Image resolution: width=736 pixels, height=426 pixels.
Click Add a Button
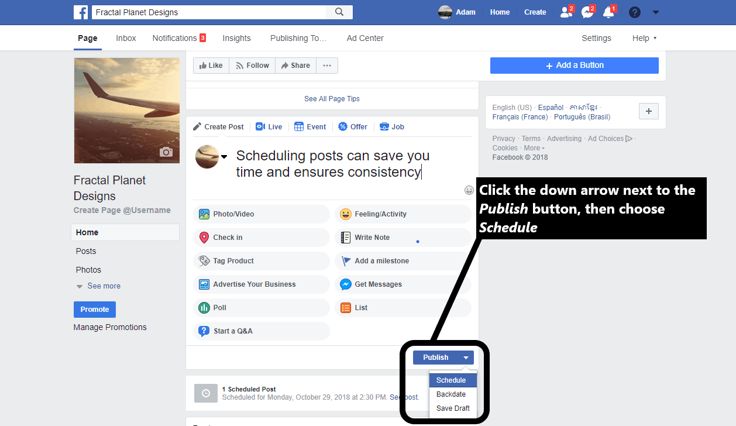pyautogui.click(x=575, y=66)
